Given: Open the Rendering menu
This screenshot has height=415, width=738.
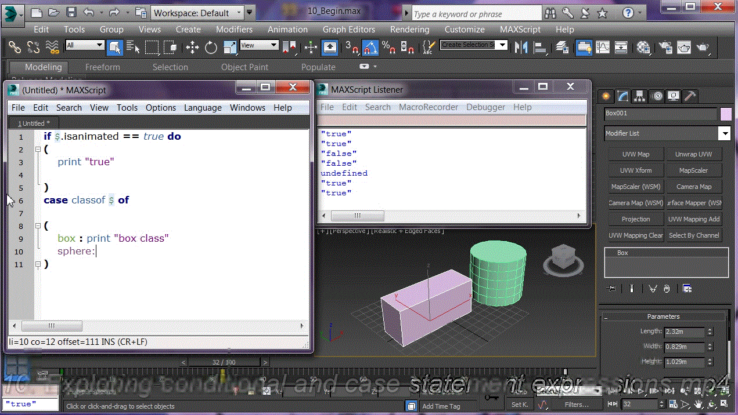Looking at the screenshot, I should (x=410, y=29).
